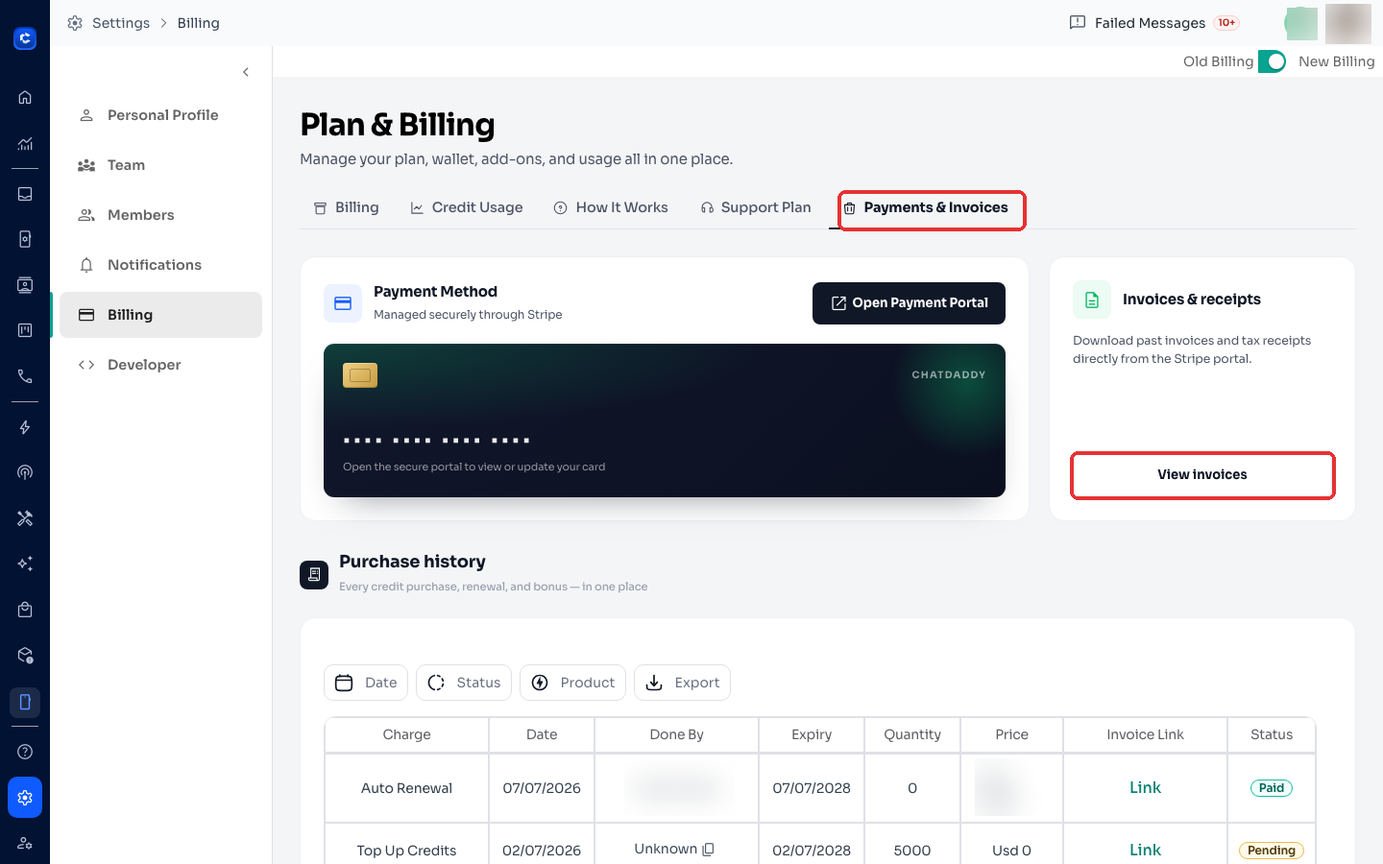Click the Paid status badge
Image resolution: width=1383 pixels, height=864 pixels.
point(1272,788)
